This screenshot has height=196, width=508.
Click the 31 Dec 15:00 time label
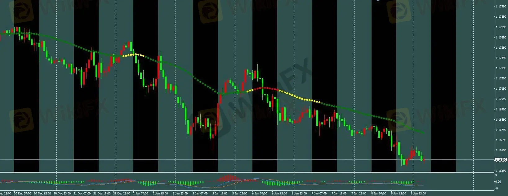(102, 194)
